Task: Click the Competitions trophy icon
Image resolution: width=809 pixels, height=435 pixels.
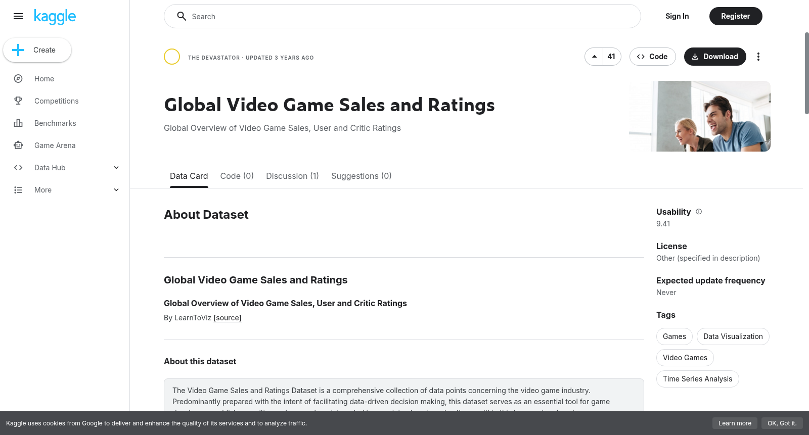Action: coord(18,101)
